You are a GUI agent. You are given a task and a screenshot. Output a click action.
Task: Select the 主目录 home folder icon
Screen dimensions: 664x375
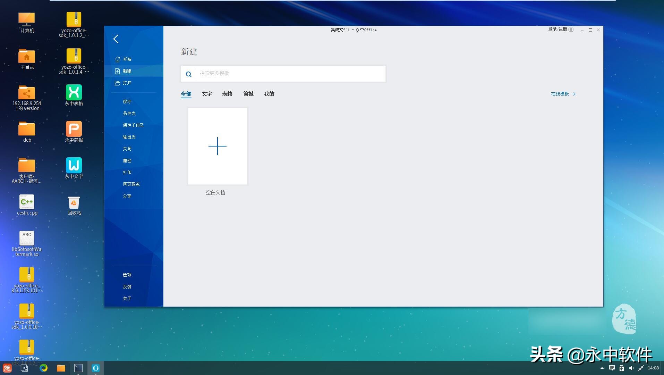(27, 59)
